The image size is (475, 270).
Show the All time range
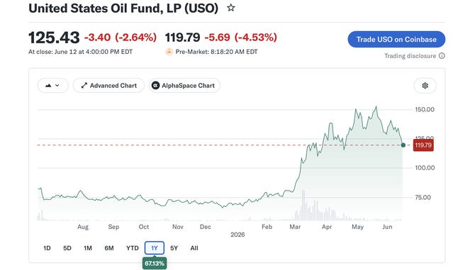pyautogui.click(x=194, y=248)
